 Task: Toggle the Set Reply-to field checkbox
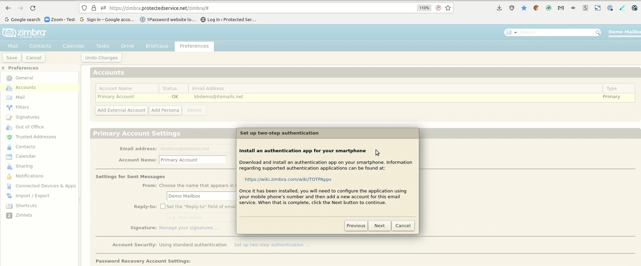pyautogui.click(x=163, y=206)
